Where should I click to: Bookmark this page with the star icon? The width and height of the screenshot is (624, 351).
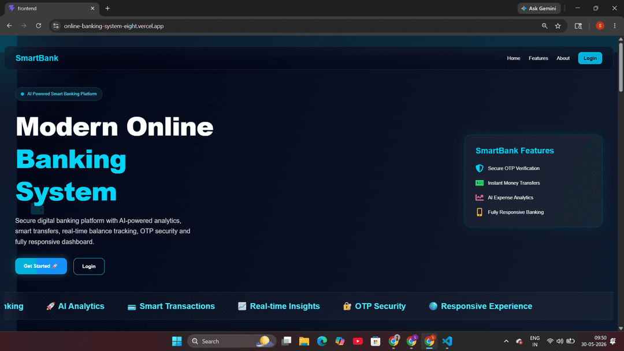(558, 26)
